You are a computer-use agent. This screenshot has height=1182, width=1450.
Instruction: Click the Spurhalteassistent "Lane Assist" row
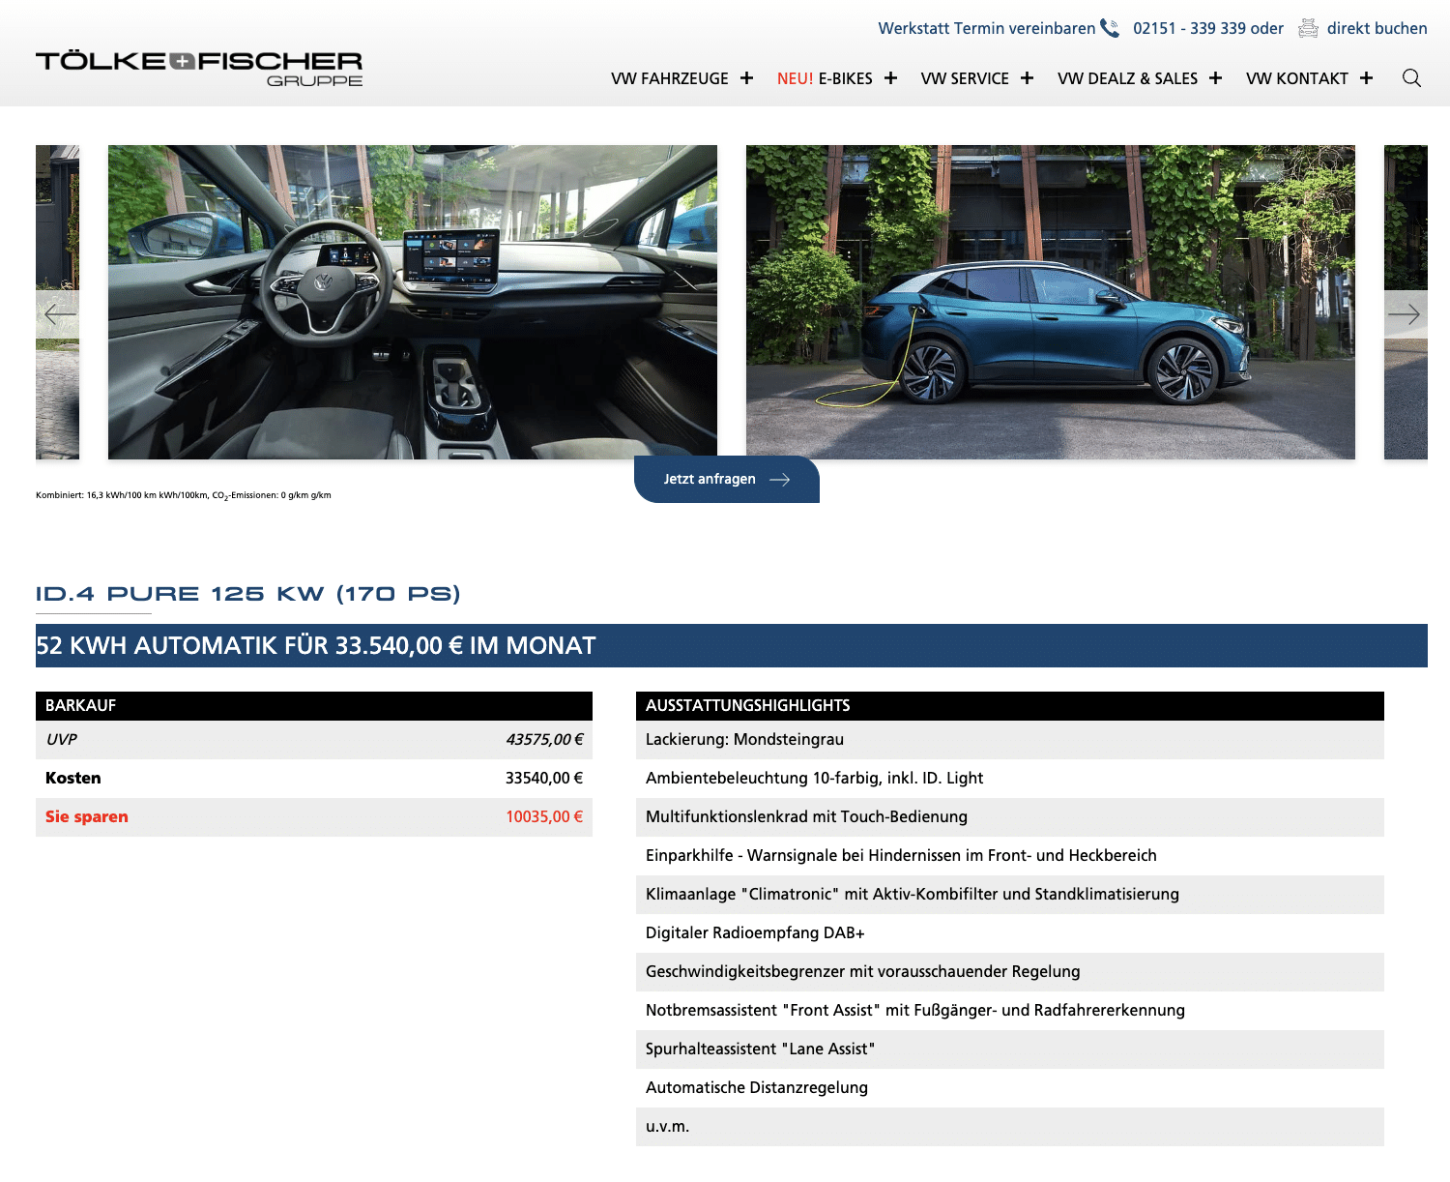coord(1010,1049)
